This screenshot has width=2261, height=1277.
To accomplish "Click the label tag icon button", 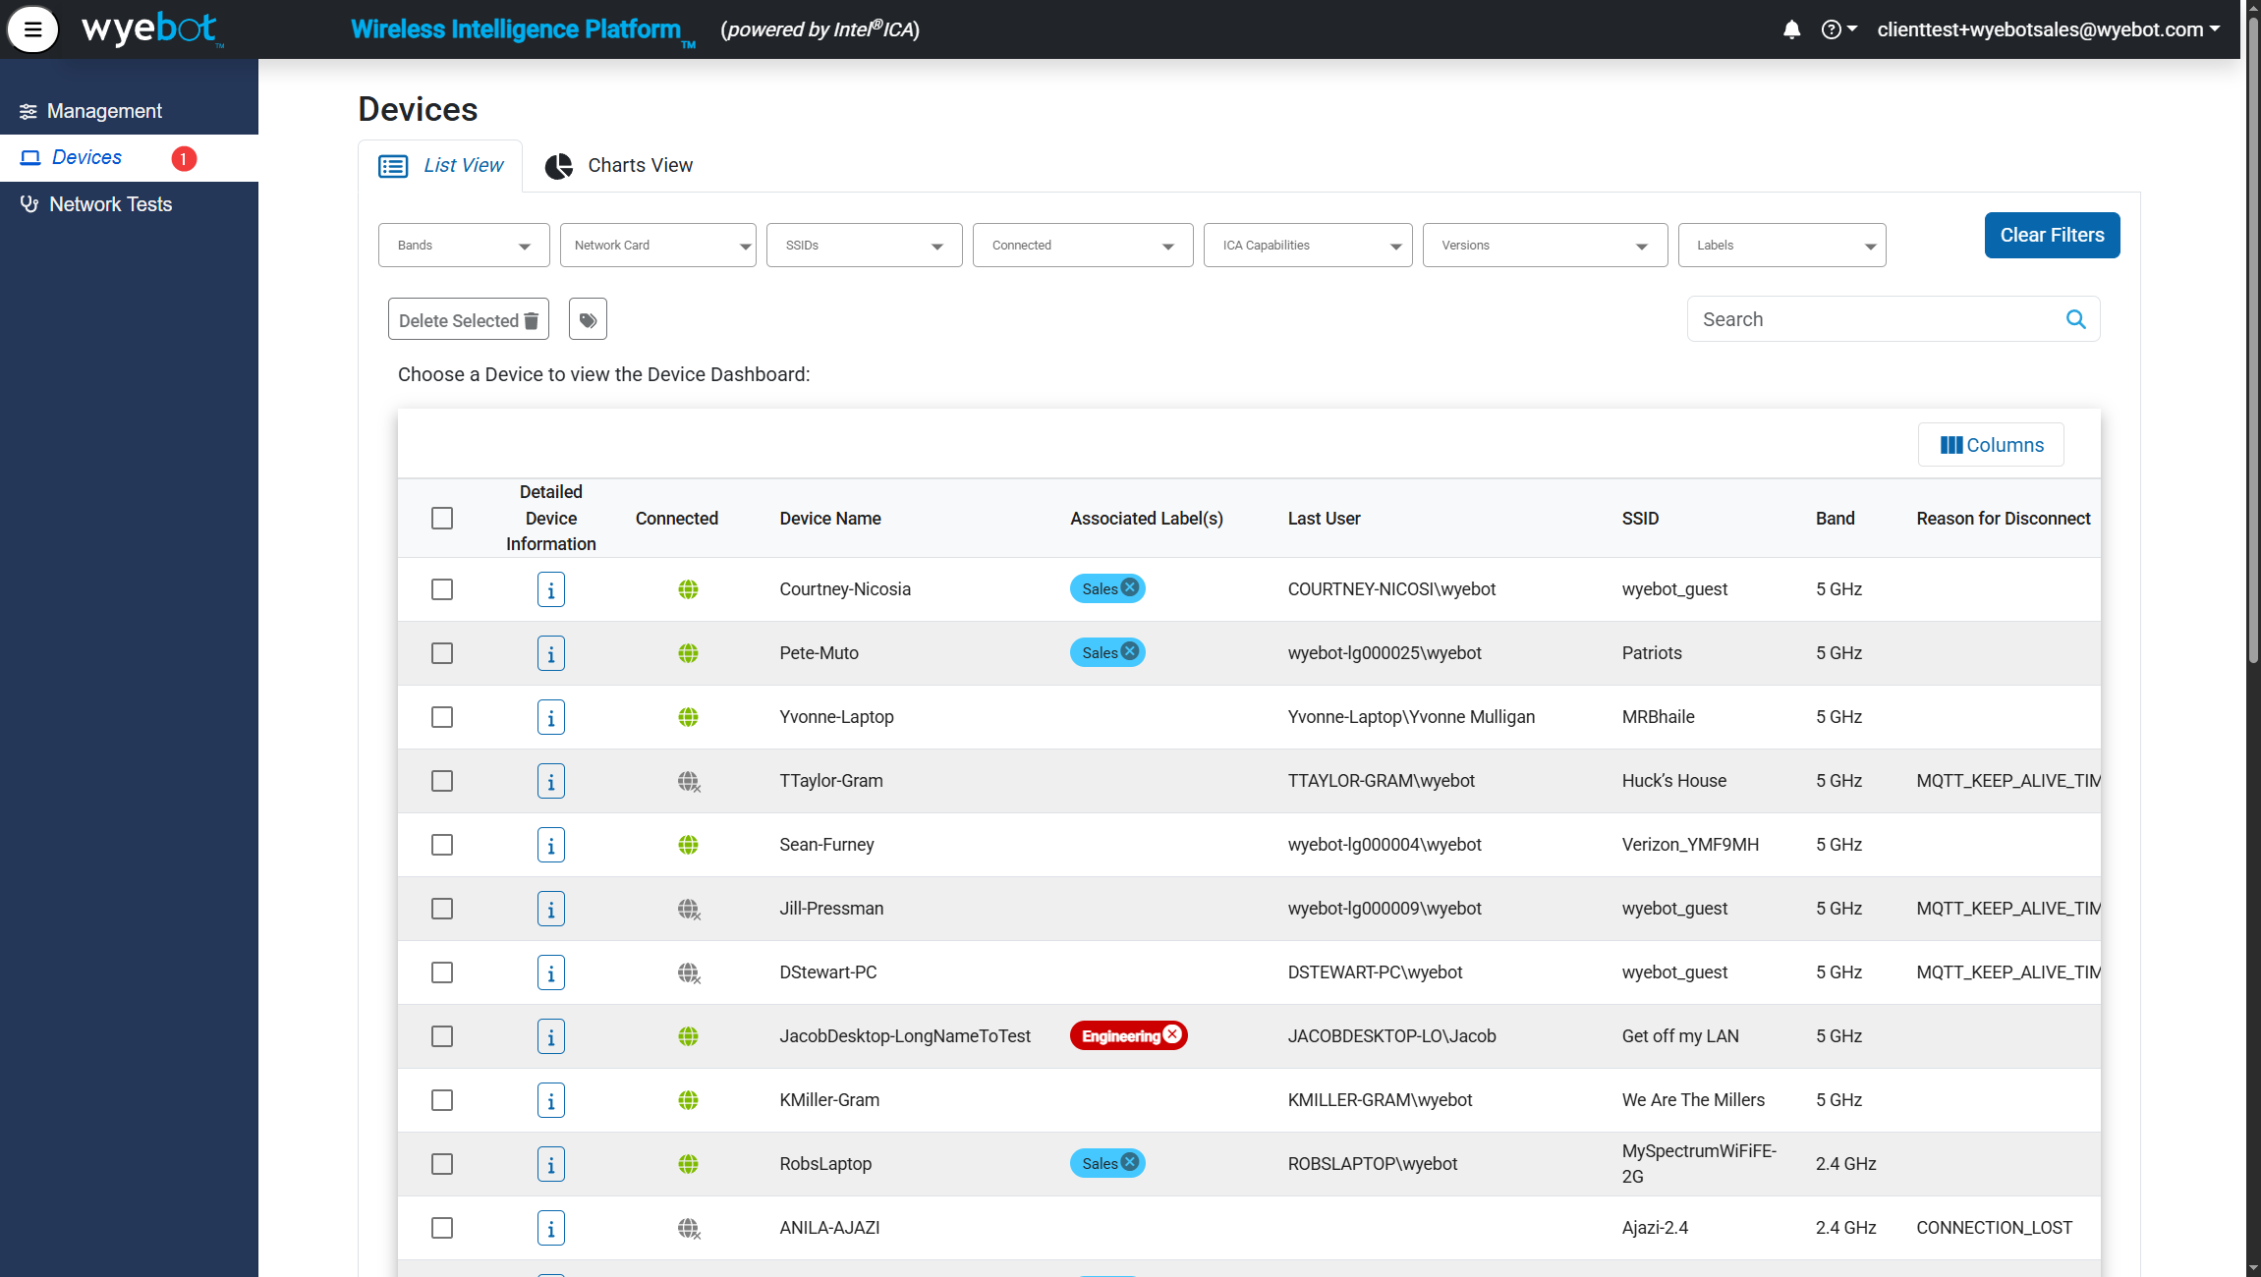I will point(588,320).
